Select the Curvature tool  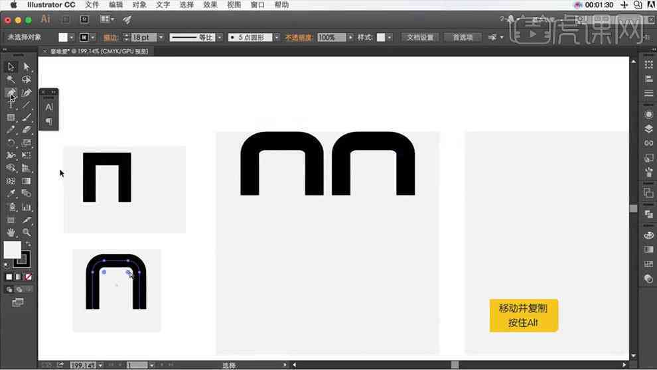pyautogui.click(x=27, y=92)
